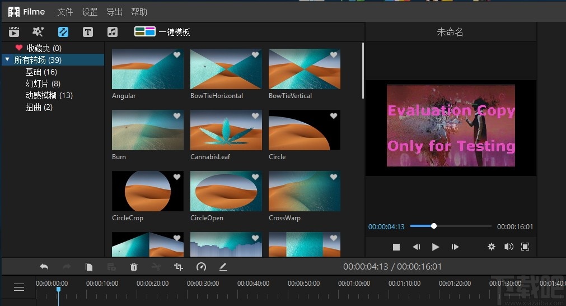Open the 帮助 menu
The width and height of the screenshot is (566, 306).
pos(139,12)
